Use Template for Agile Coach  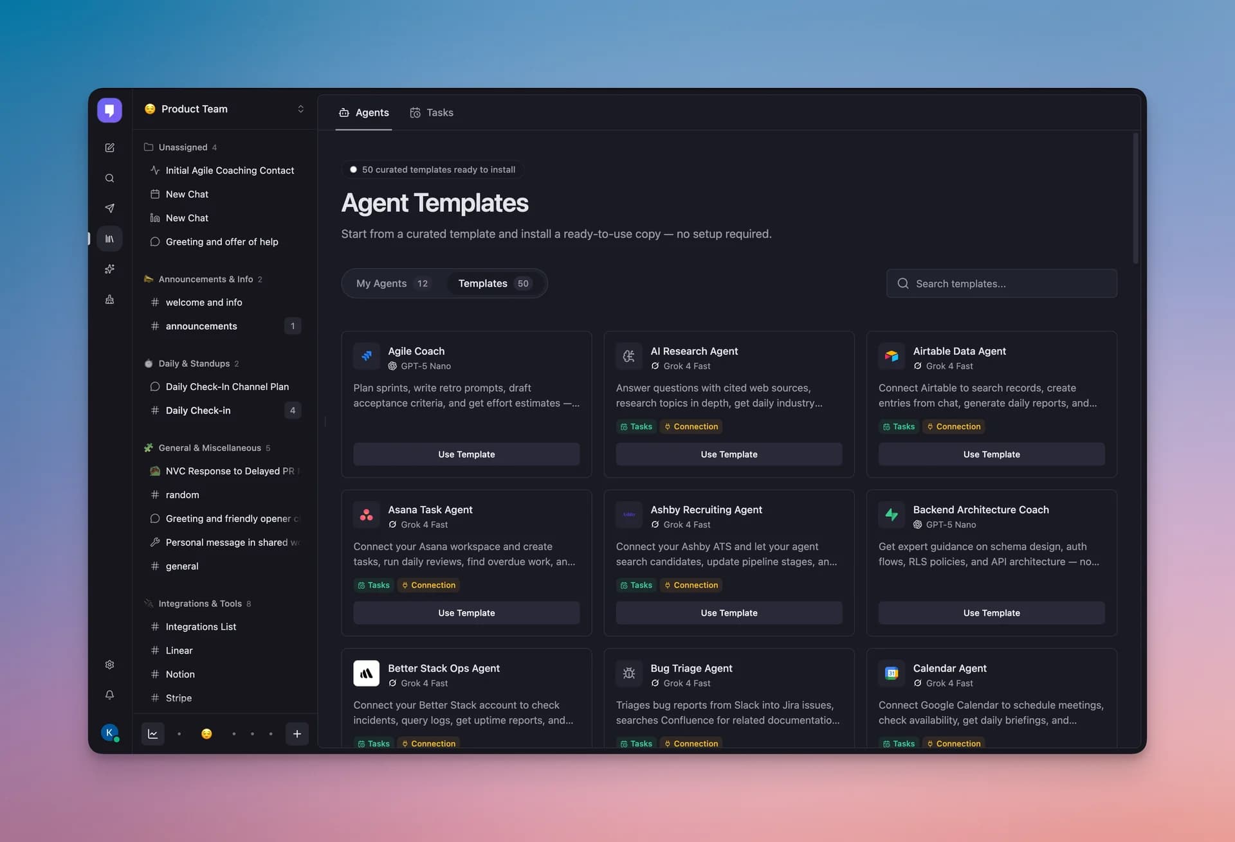(466, 454)
